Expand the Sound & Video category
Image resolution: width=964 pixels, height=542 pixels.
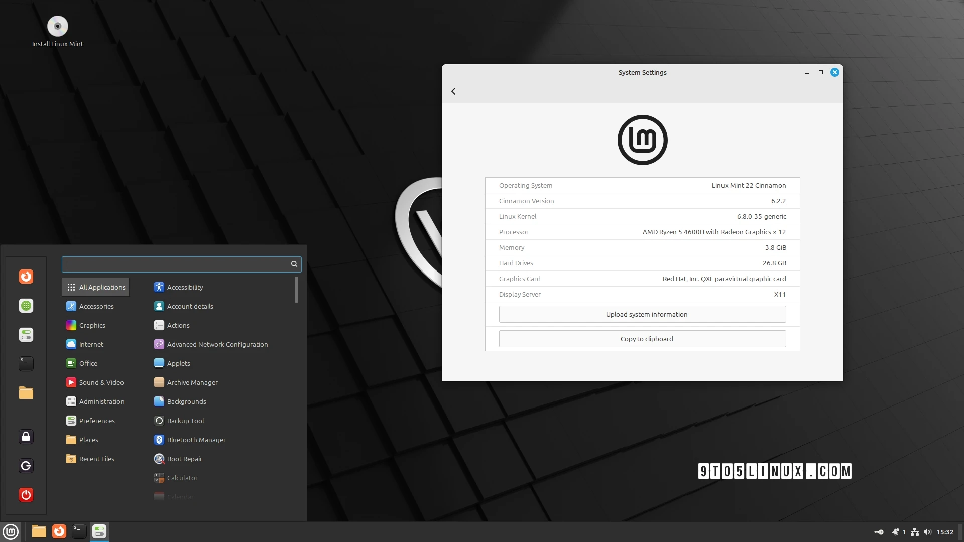pos(100,382)
